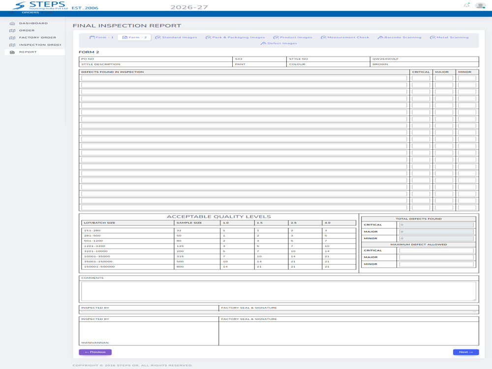
Task: Click the 'ACCEPTABLE QUALITY LEVELS' title
Action: 219,216
